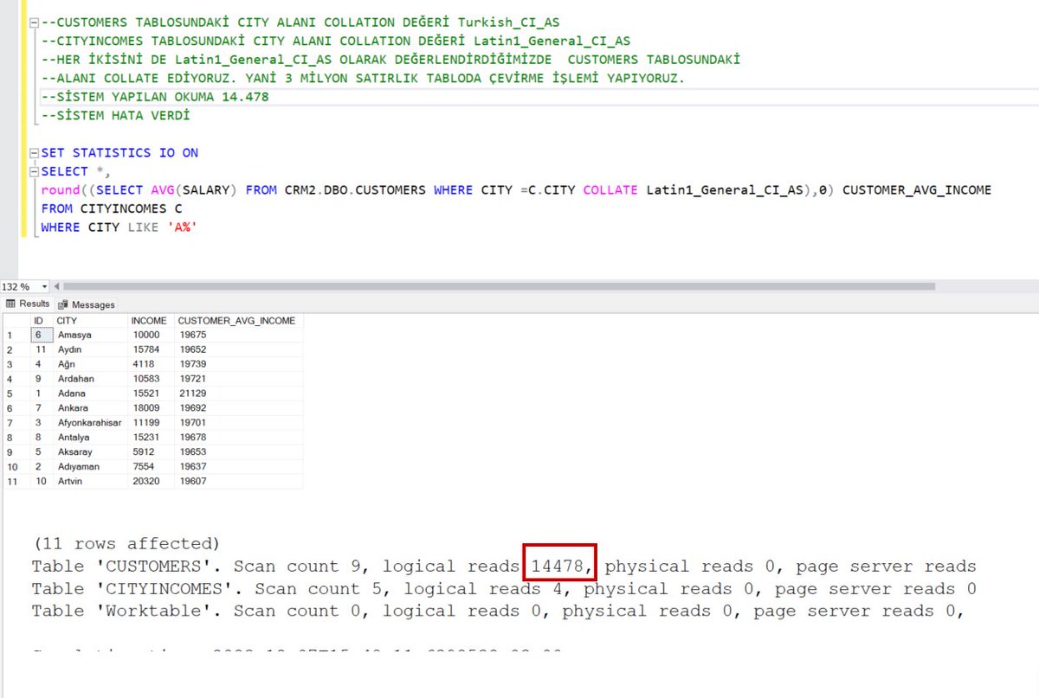The height and width of the screenshot is (698, 1039).
Task: Click average income cell 19739
Action: coord(238,364)
